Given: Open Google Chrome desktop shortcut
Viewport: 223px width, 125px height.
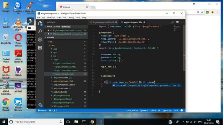Looking at the screenshot, I should (x=6, y=104).
